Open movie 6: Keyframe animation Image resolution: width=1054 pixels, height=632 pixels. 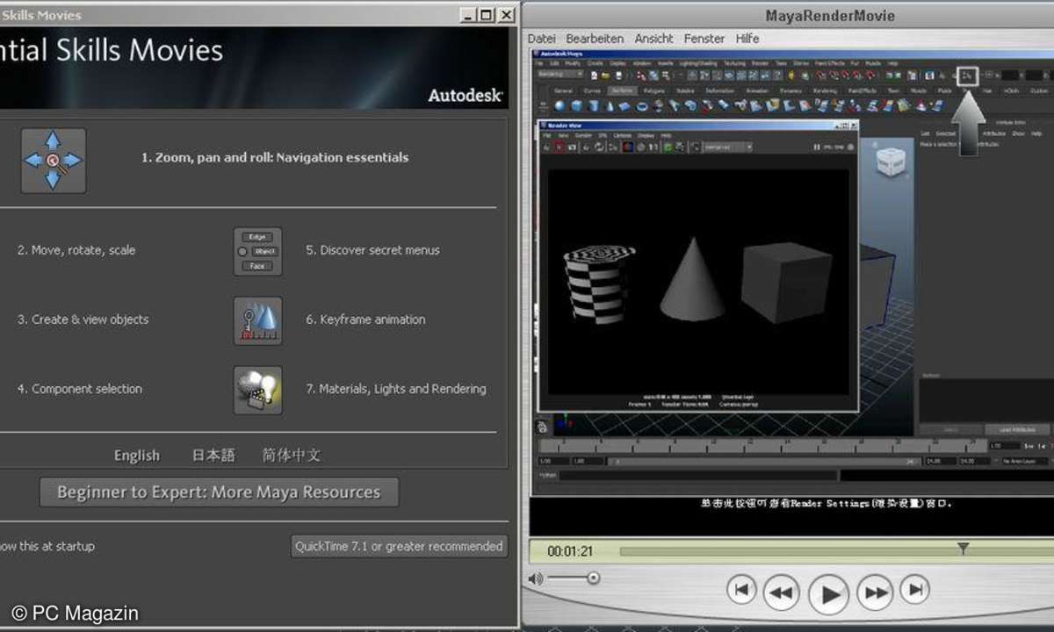click(365, 320)
